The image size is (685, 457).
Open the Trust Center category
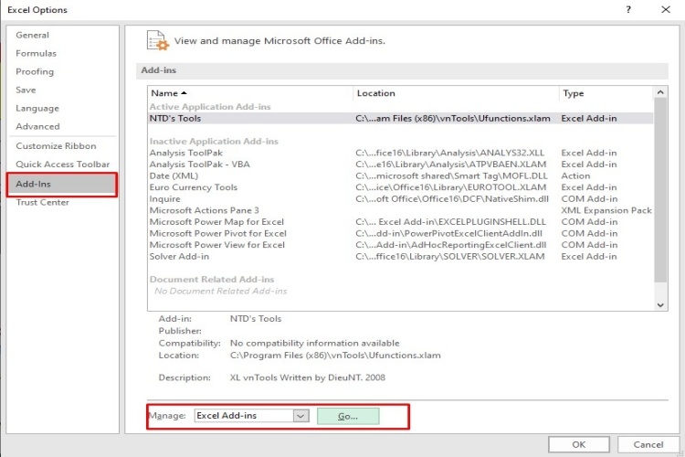(42, 203)
